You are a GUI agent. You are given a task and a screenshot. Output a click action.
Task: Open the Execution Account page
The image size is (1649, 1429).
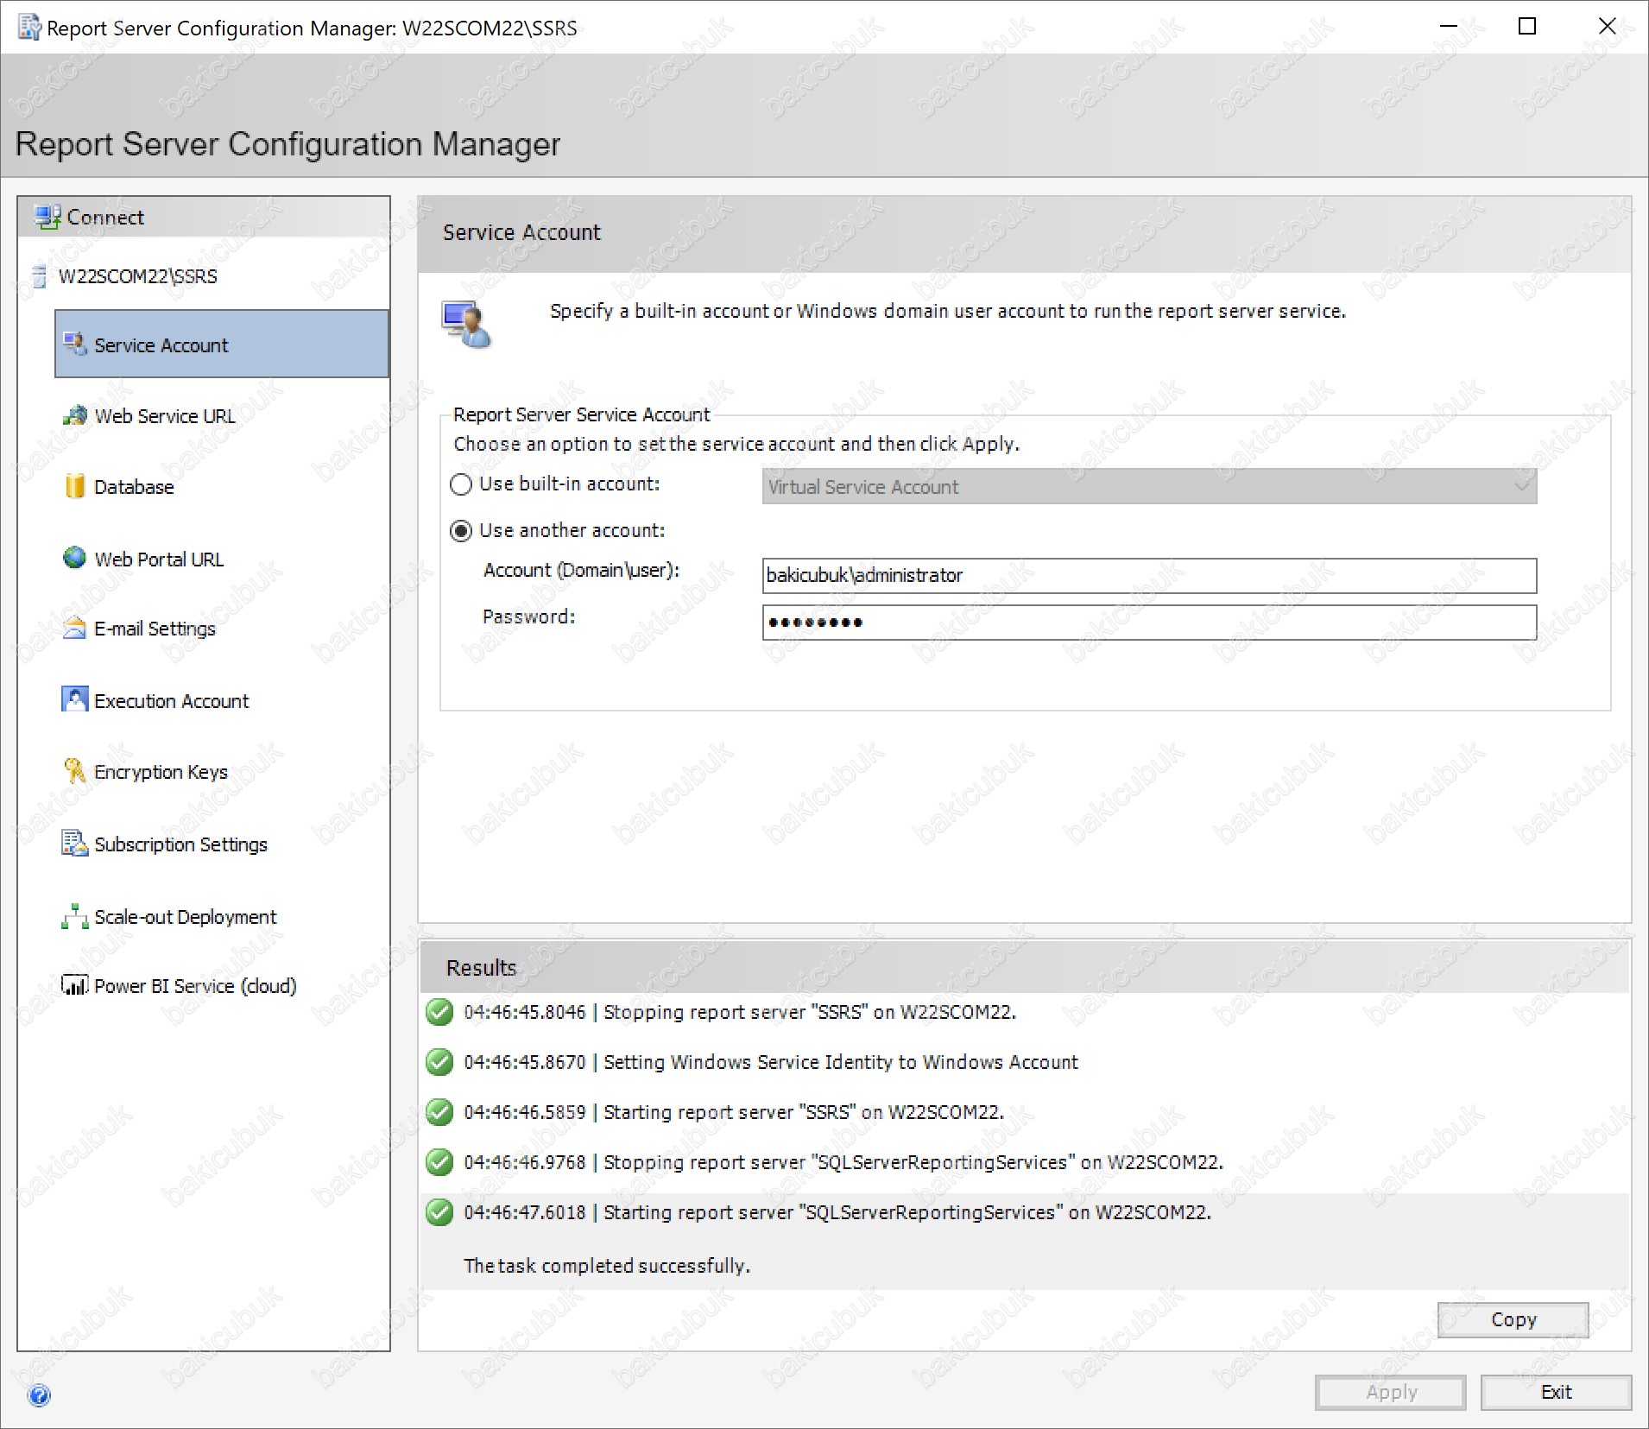coord(171,701)
